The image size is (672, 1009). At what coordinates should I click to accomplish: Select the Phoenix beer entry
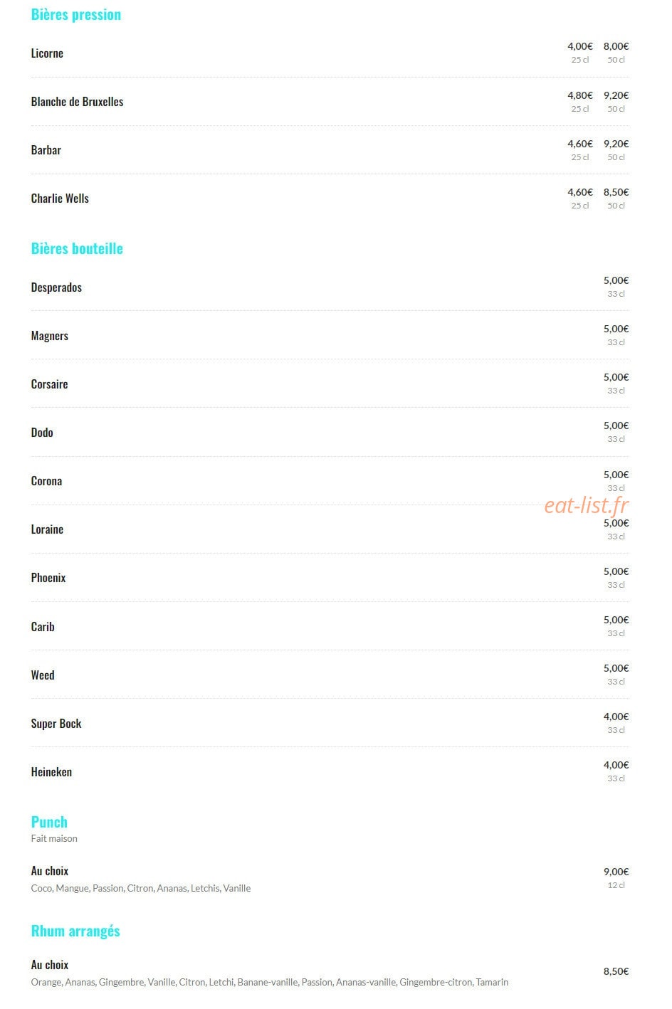point(48,578)
